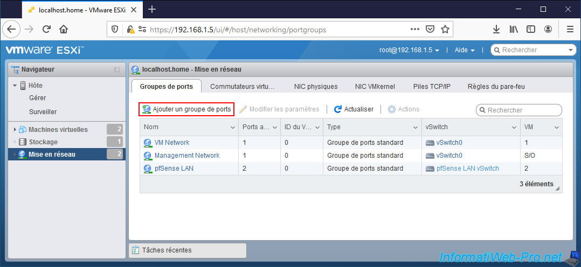The height and width of the screenshot is (267, 581).
Task: Click the port groups Rechercher filter field
Action: pyautogui.click(x=523, y=110)
